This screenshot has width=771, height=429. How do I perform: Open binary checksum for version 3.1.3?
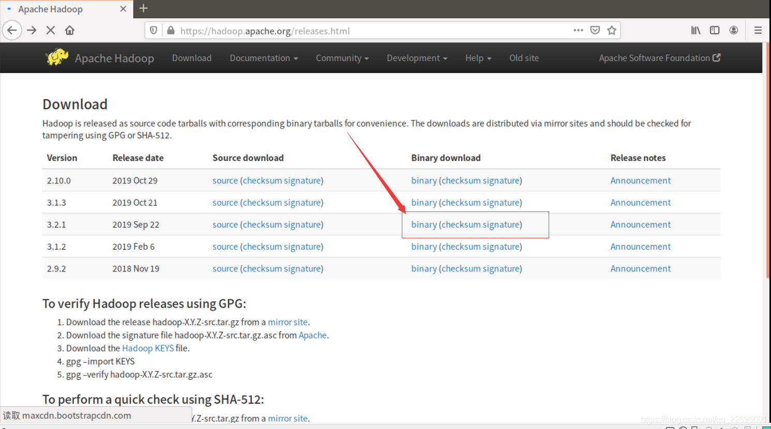point(461,203)
